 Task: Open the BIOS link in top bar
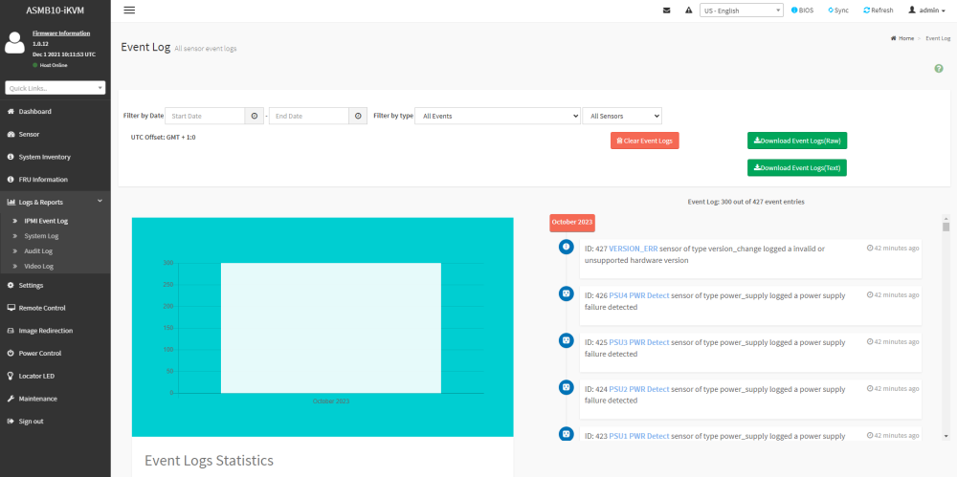[802, 11]
